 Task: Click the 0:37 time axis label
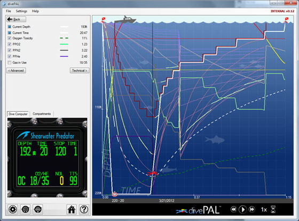tap(197, 198)
